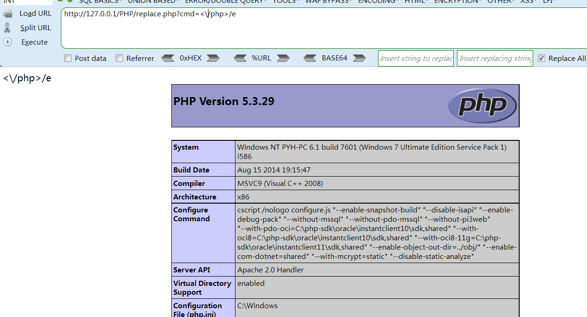The image size is (587, 317).
Task: Click the Load URL button
Action: 35,13
